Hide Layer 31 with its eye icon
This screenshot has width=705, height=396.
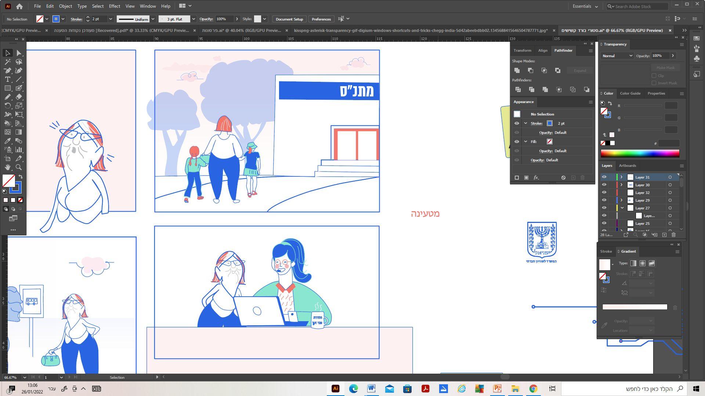(x=604, y=177)
